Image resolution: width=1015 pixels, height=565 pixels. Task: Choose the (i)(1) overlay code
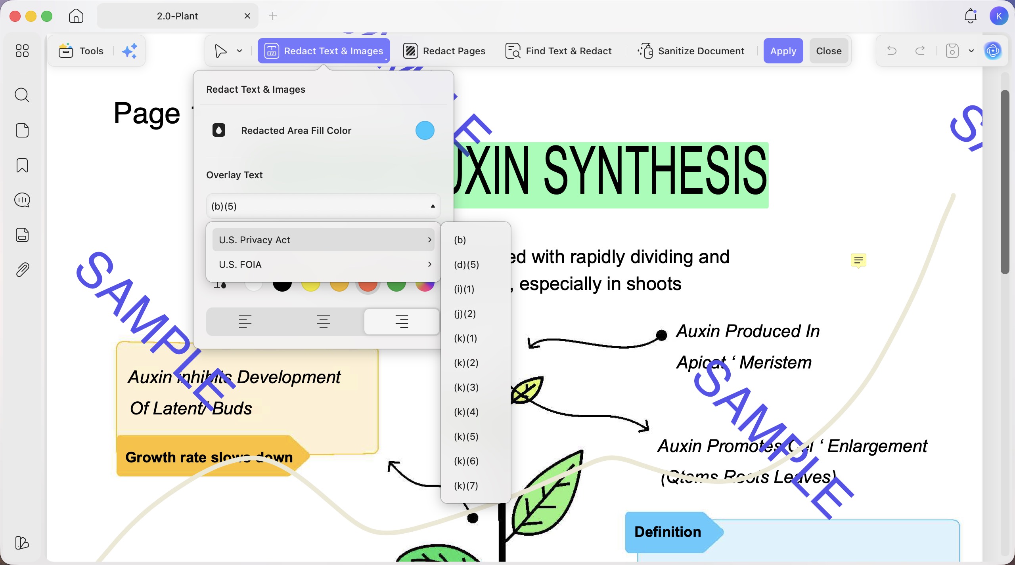pyautogui.click(x=475, y=289)
